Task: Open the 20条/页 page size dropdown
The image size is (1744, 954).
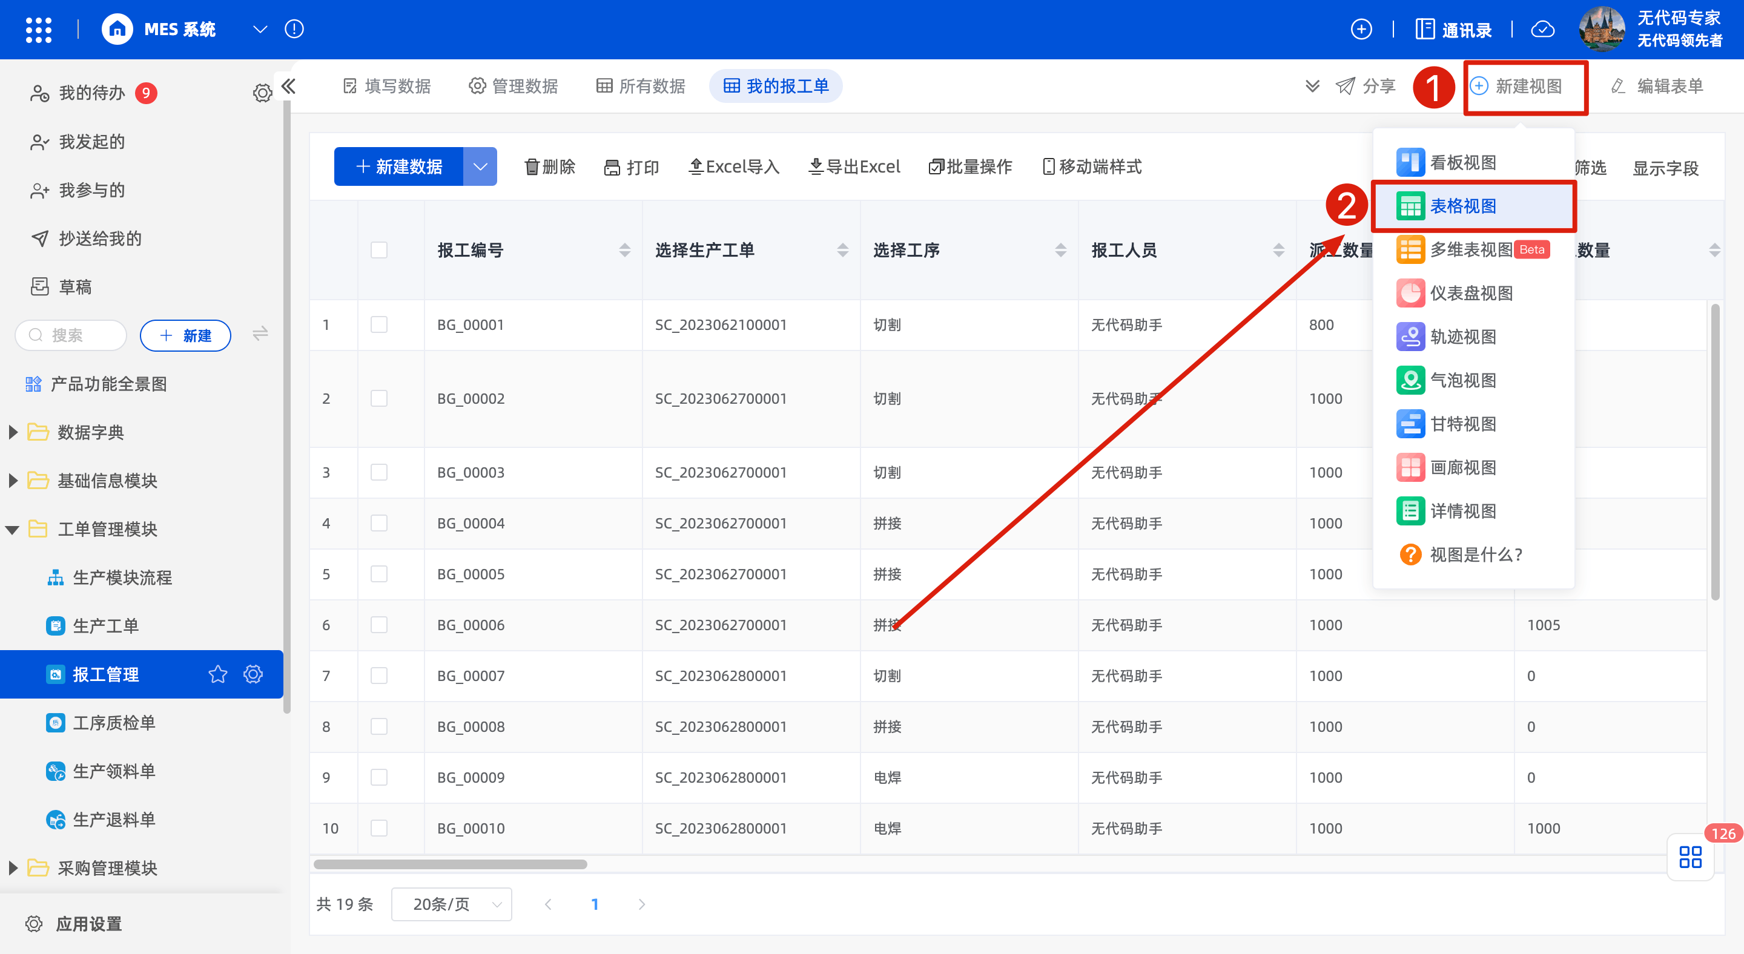Action: click(x=452, y=904)
